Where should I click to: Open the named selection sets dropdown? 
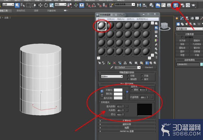click(x=125, y=4)
